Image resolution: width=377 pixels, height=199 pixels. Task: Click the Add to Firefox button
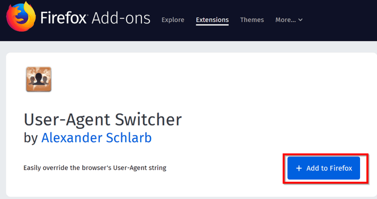[x=324, y=168]
